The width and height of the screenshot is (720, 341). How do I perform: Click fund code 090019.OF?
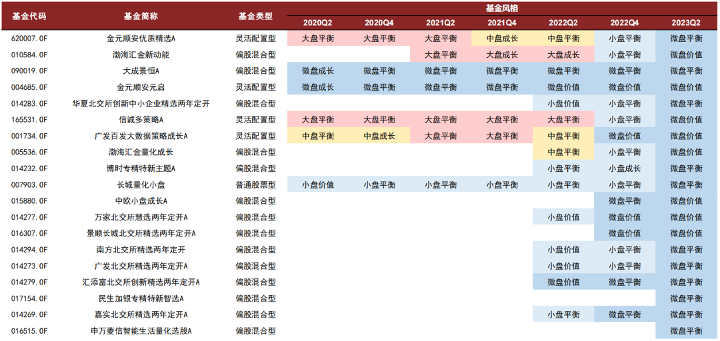29,71
